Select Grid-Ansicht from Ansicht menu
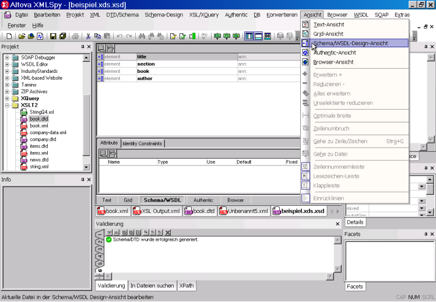 point(354,34)
